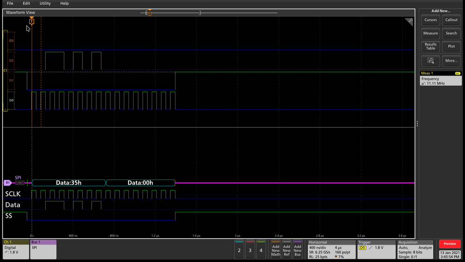Click the D0 digital channel label
This screenshot has width=465, height=262.
pyautogui.click(x=11, y=100)
